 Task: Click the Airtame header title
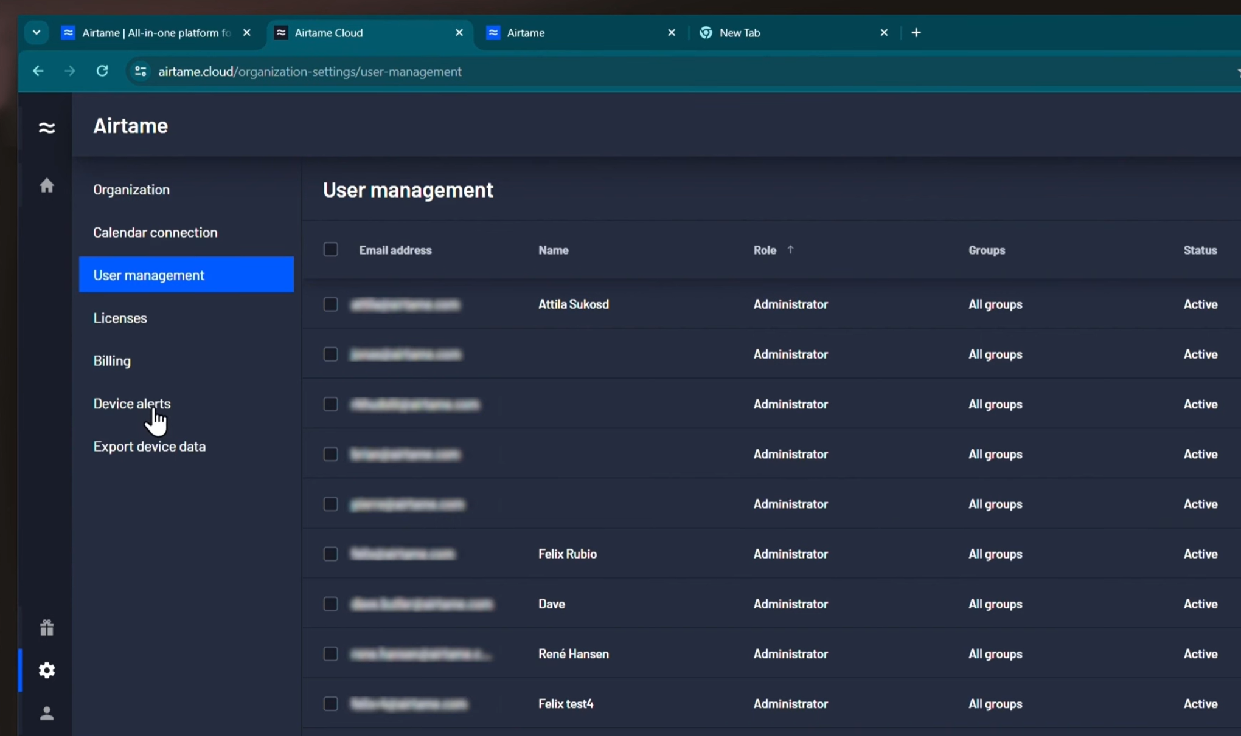coord(130,126)
